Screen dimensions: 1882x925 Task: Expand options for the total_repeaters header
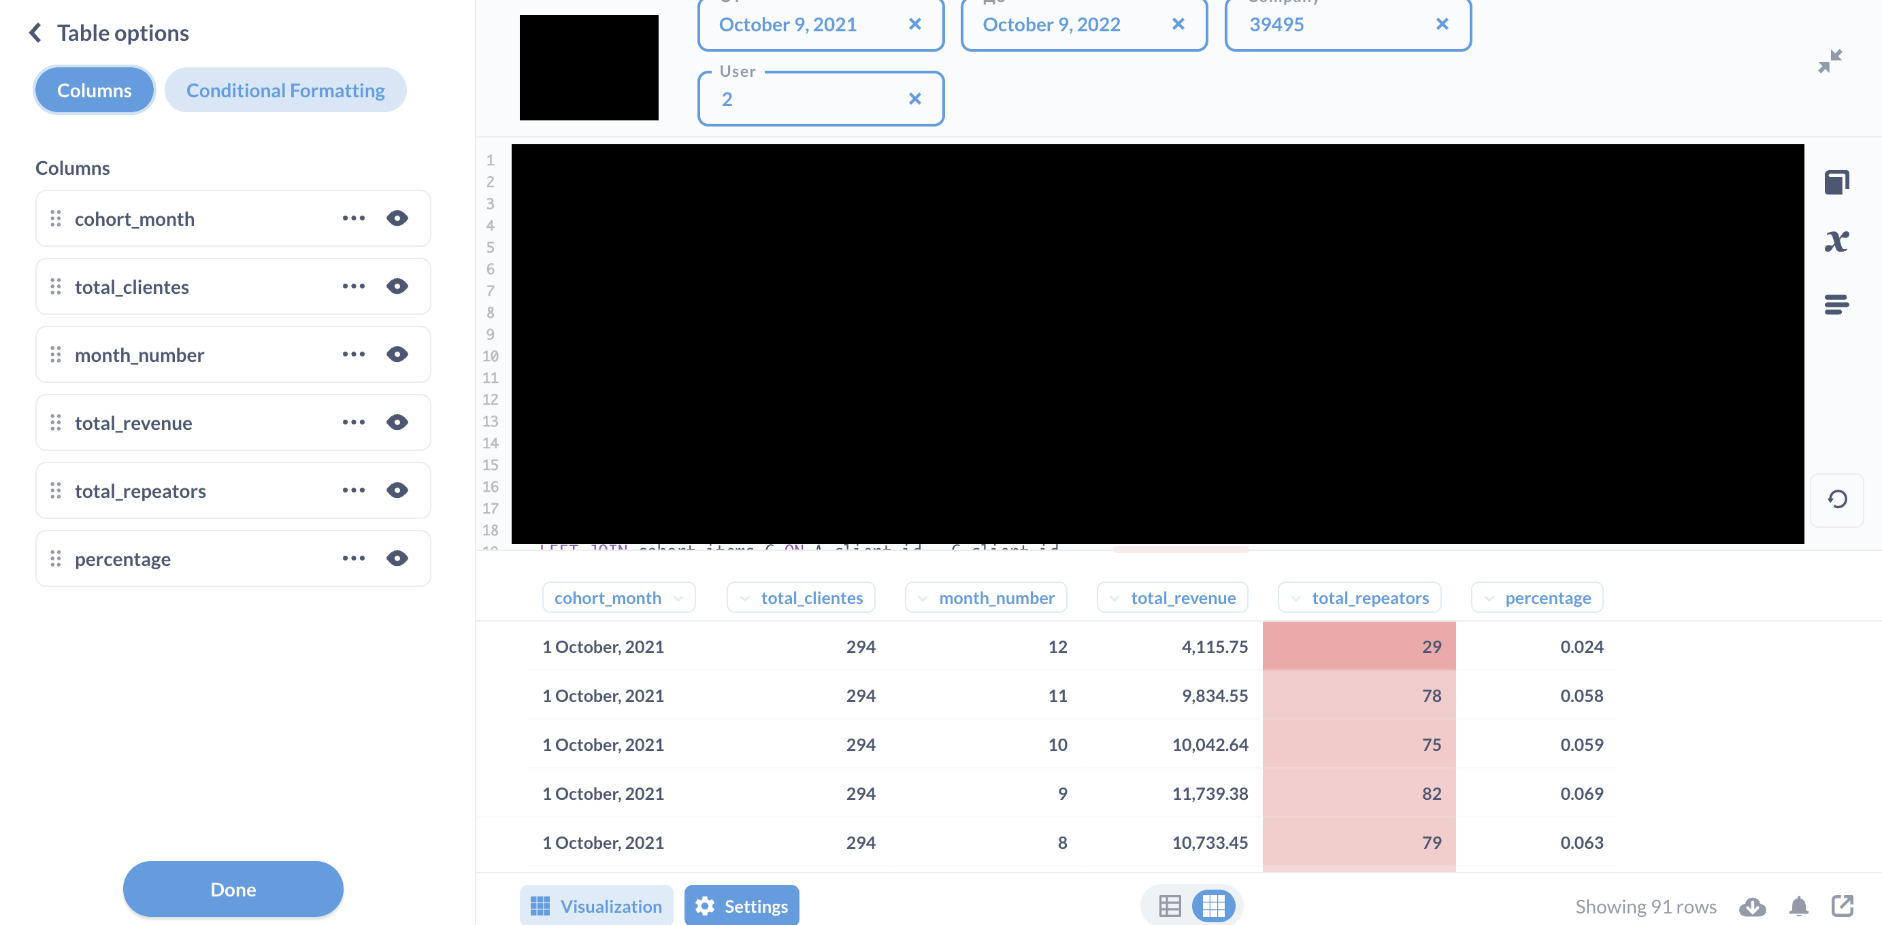click(x=1296, y=597)
